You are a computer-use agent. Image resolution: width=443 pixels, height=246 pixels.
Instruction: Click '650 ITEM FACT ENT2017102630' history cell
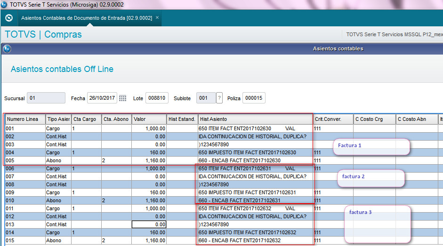(256, 128)
